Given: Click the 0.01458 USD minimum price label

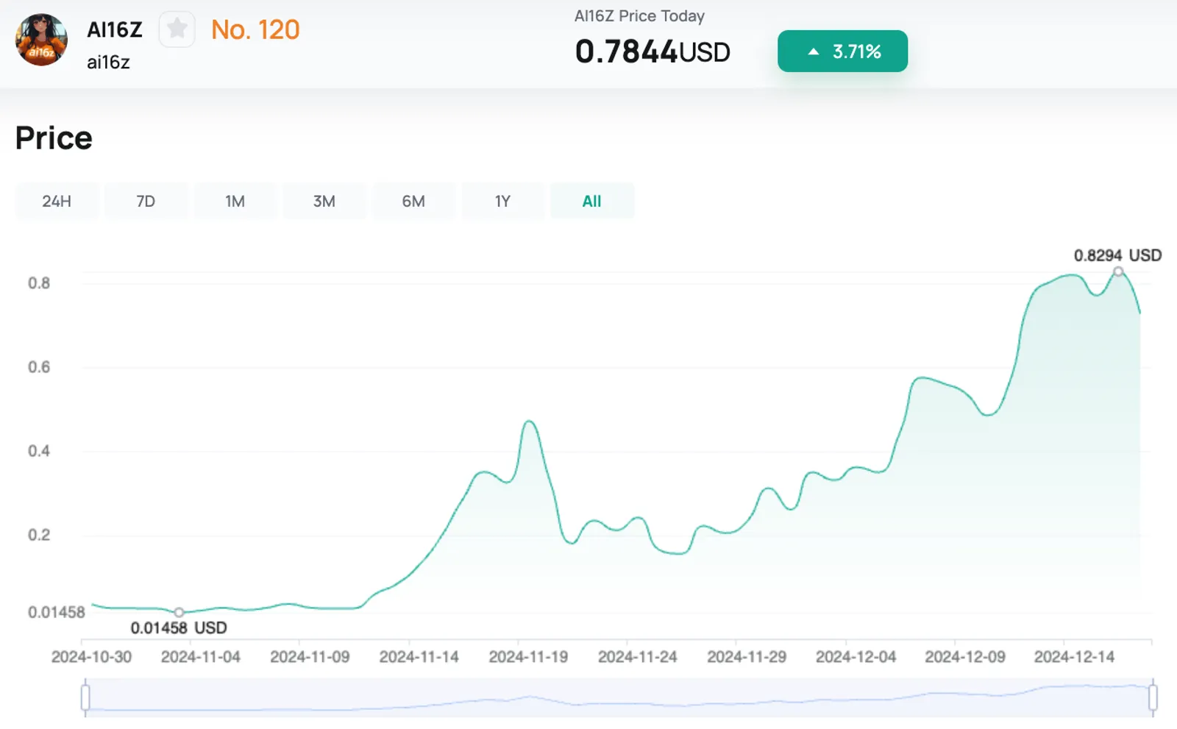Looking at the screenshot, I should point(179,627).
